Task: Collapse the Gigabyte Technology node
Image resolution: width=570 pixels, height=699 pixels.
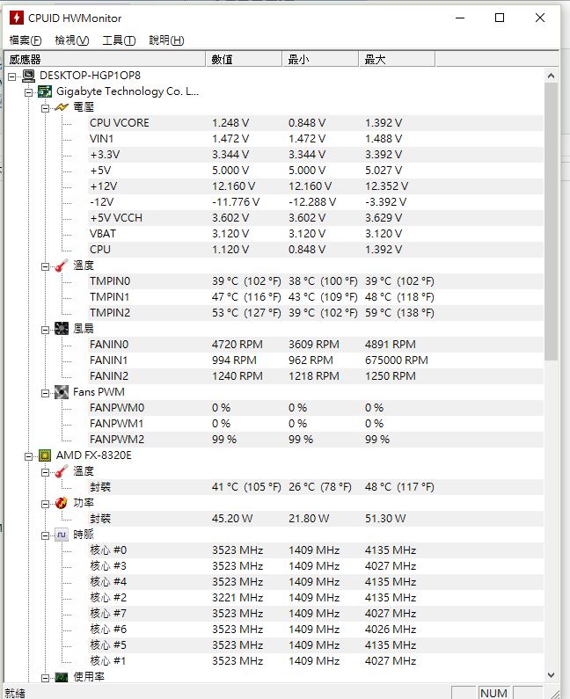Action: (x=28, y=92)
